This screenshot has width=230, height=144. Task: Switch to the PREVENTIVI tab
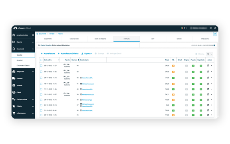(x=205, y=39)
